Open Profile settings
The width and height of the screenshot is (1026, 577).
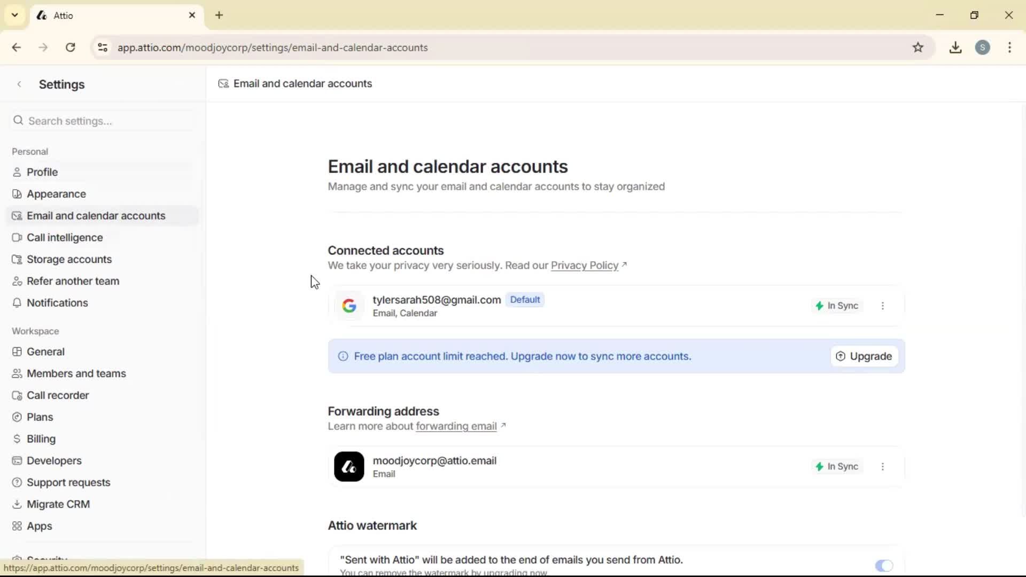tap(103, 172)
